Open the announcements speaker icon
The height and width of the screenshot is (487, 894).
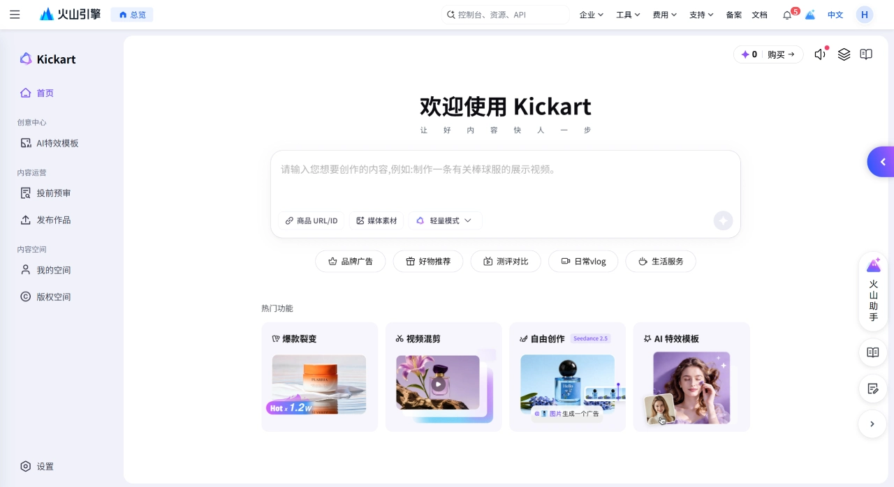click(x=821, y=54)
